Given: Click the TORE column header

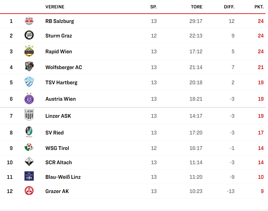Looking at the screenshot, I should [196, 7].
